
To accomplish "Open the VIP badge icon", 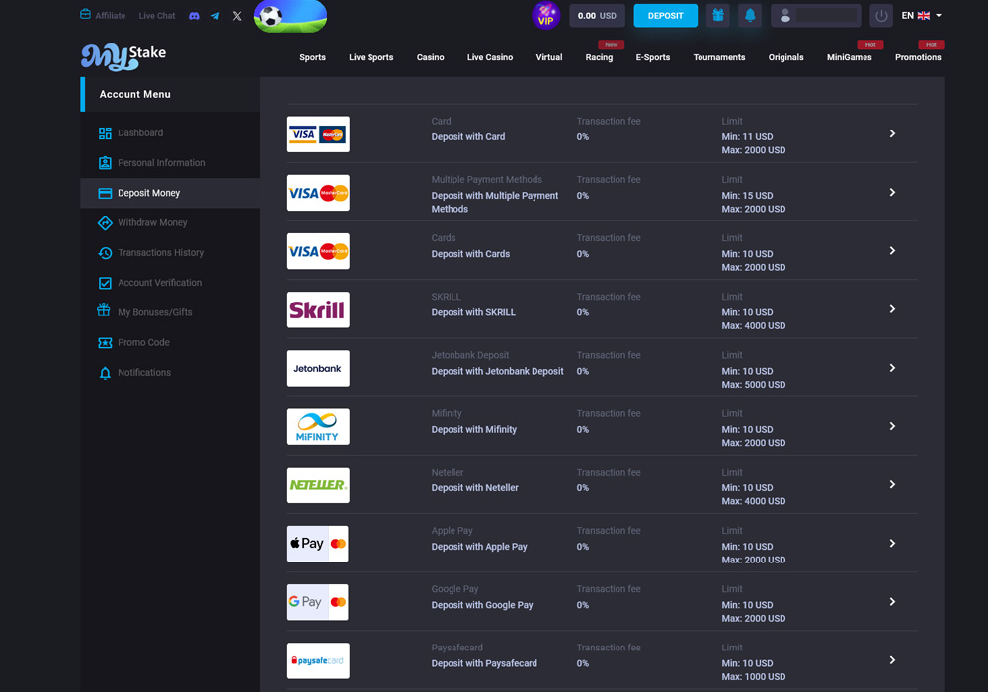I will (x=546, y=16).
